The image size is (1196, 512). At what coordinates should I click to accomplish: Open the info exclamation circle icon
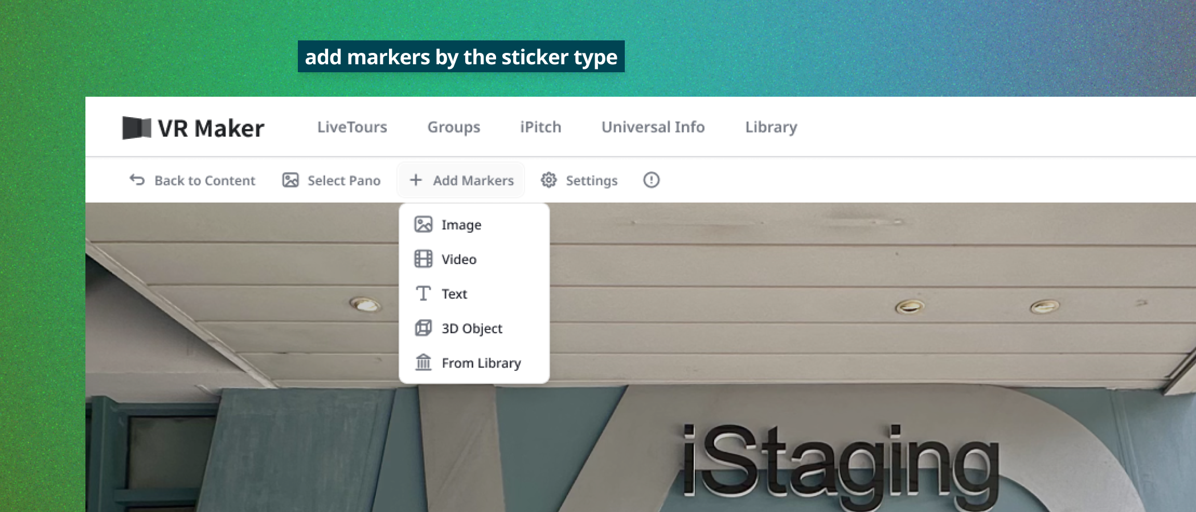(652, 180)
